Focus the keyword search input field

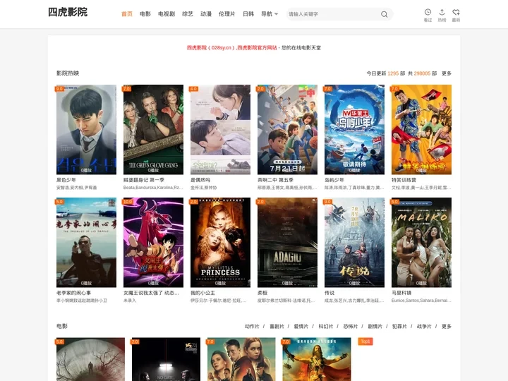pyautogui.click(x=333, y=14)
